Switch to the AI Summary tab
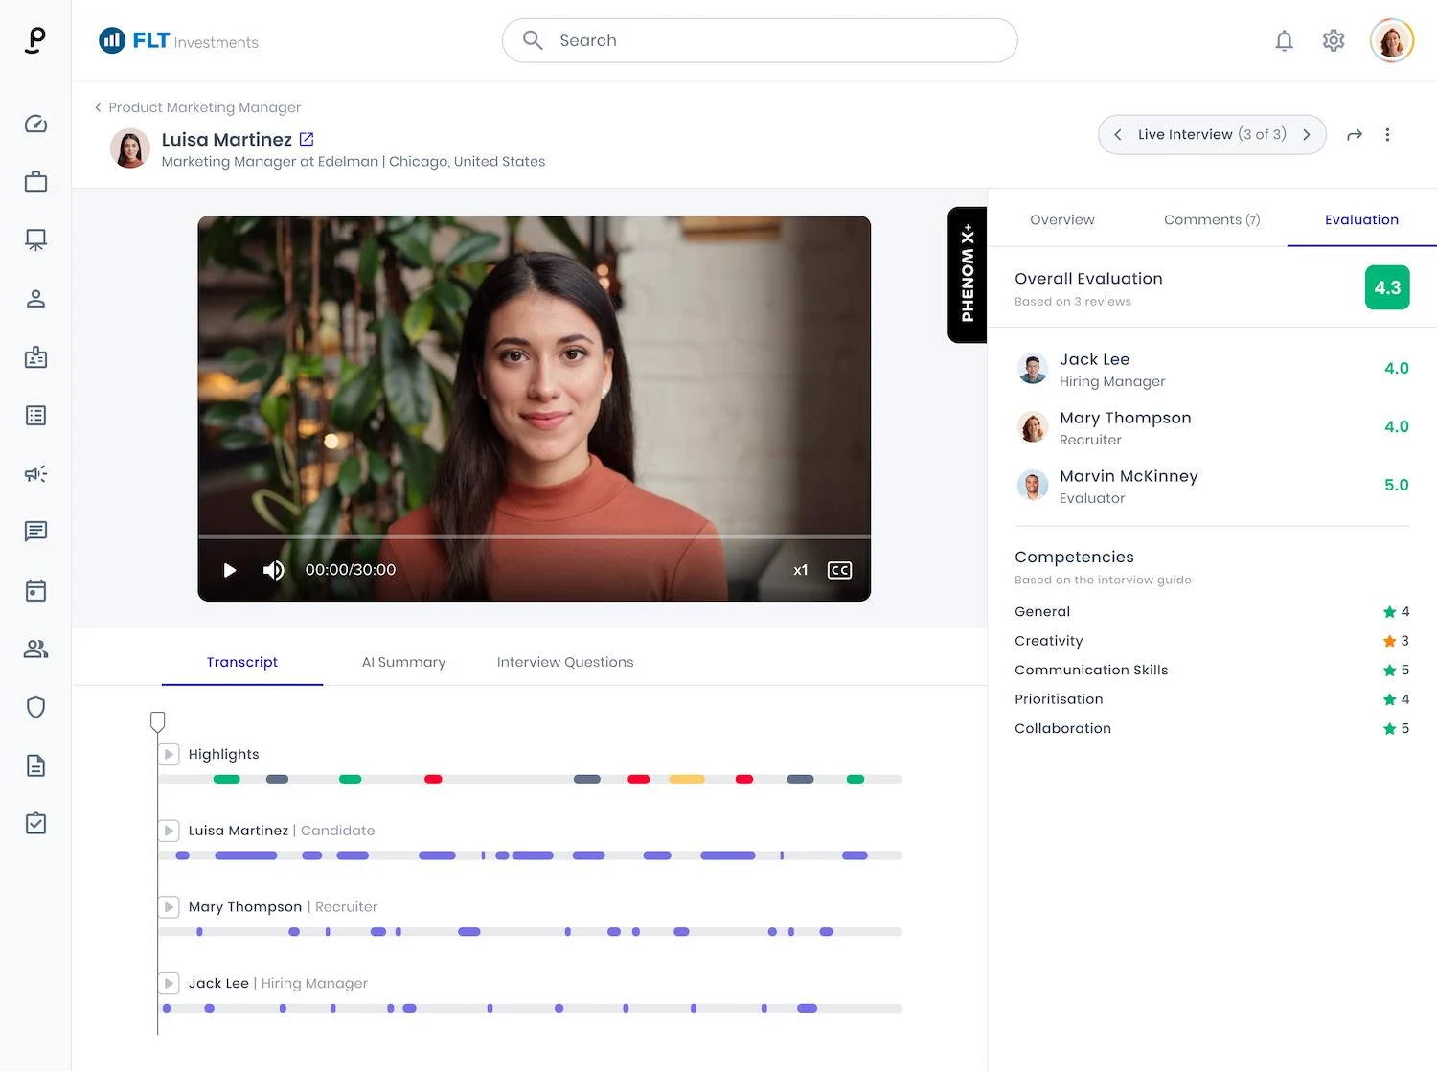The image size is (1437, 1071). tap(403, 662)
